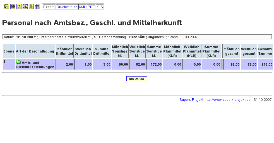Viewport: 274px width, 143px height.
Task: Click the paperclip attachment icon
Action: [x=31, y=6]
